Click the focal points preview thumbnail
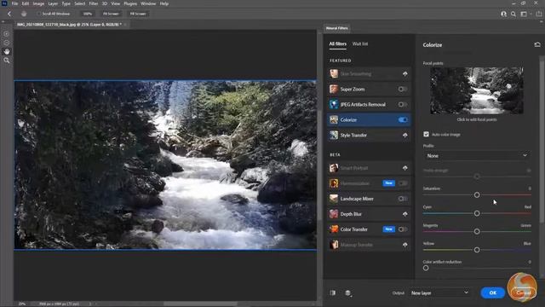Image resolution: width=545 pixels, height=307 pixels. [x=477, y=90]
